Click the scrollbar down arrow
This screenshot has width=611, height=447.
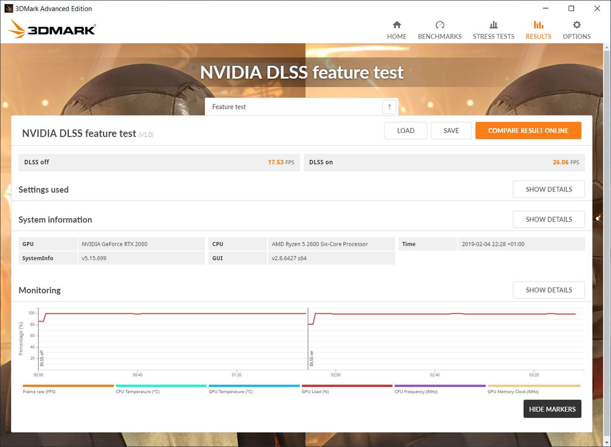(x=607, y=443)
